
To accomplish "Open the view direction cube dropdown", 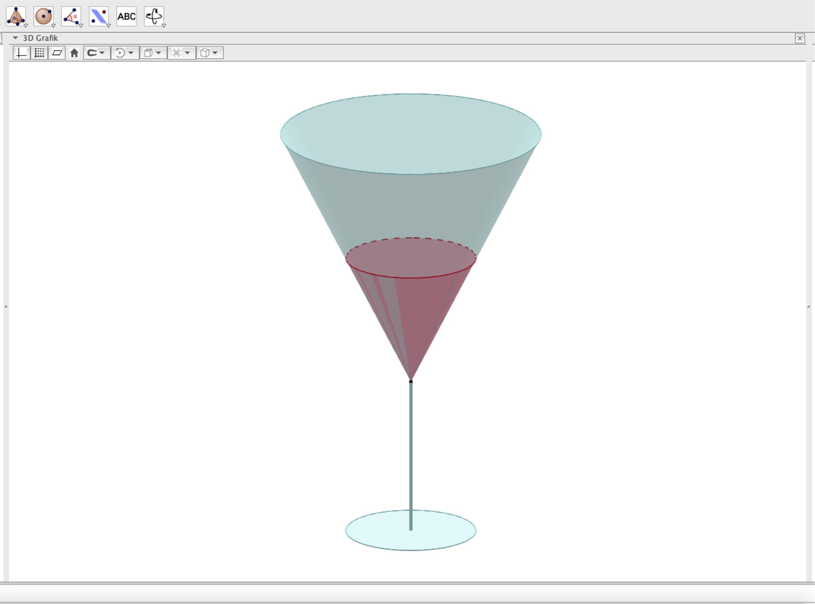I will click(153, 53).
